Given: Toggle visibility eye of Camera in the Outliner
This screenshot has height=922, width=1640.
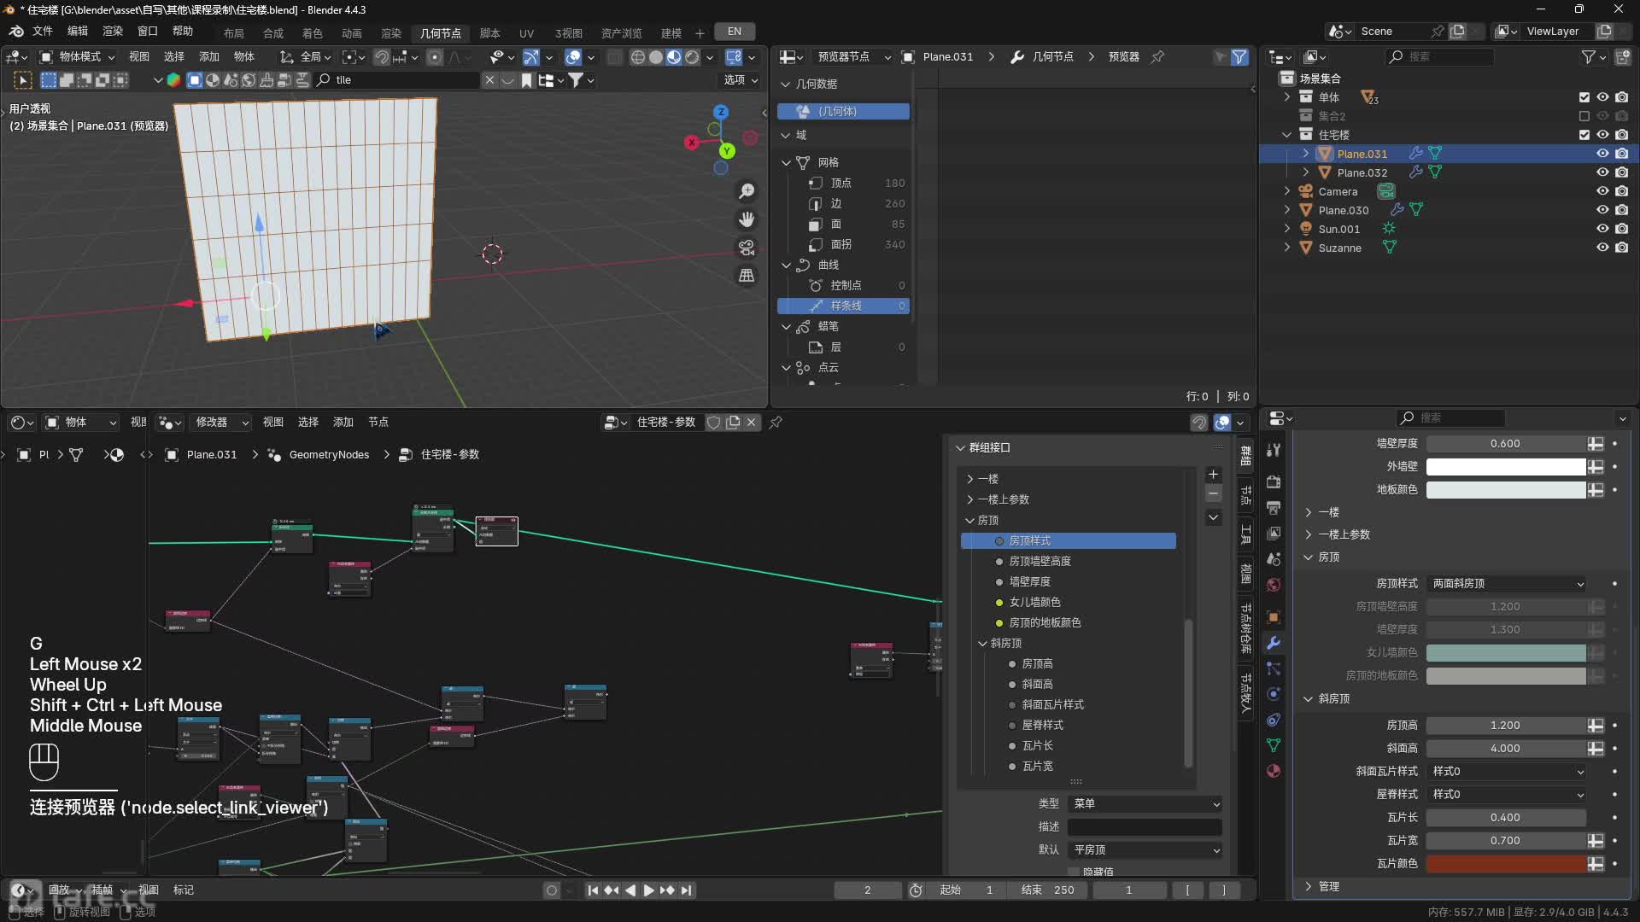Looking at the screenshot, I should click(1602, 191).
